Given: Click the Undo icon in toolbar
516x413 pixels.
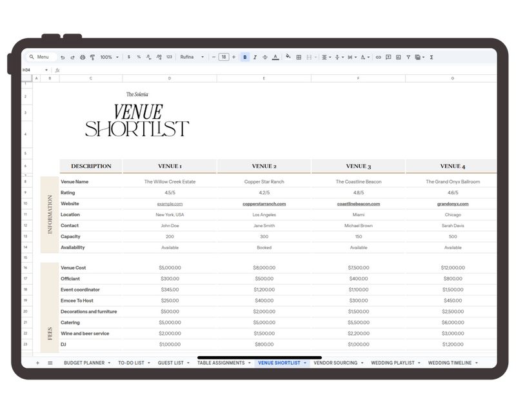Looking at the screenshot, I should (63, 57).
